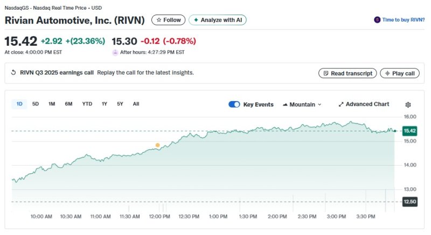Click the orange key event marker on chart
Screen dimensions: 431x235
coord(158,145)
